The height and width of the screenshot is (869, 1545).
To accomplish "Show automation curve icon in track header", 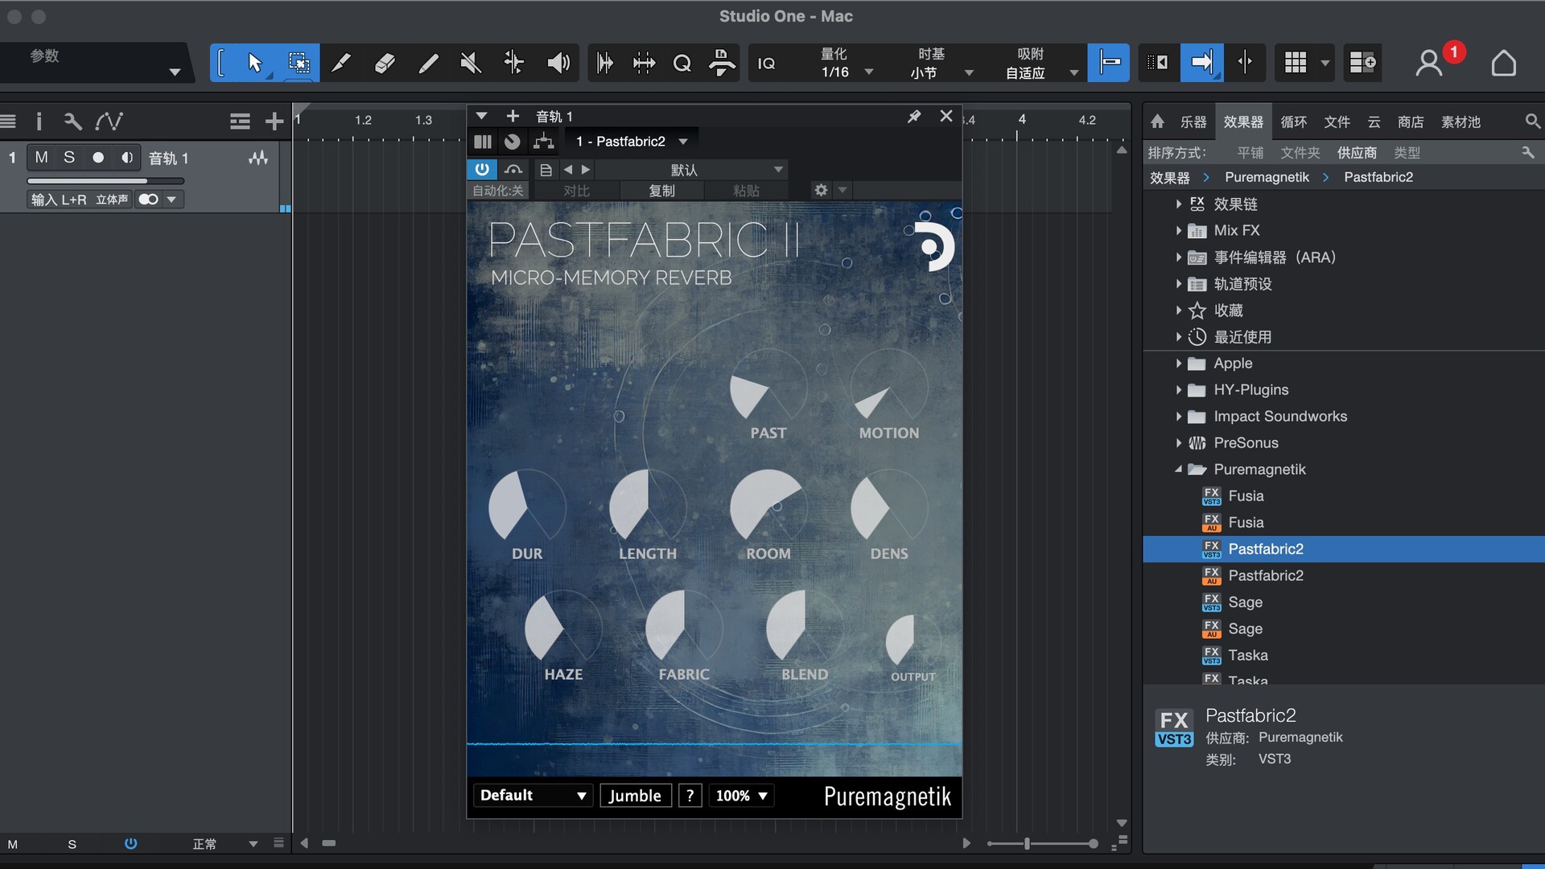I will [109, 121].
